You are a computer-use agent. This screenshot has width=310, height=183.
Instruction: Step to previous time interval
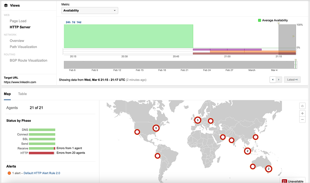pyautogui.click(x=273, y=80)
